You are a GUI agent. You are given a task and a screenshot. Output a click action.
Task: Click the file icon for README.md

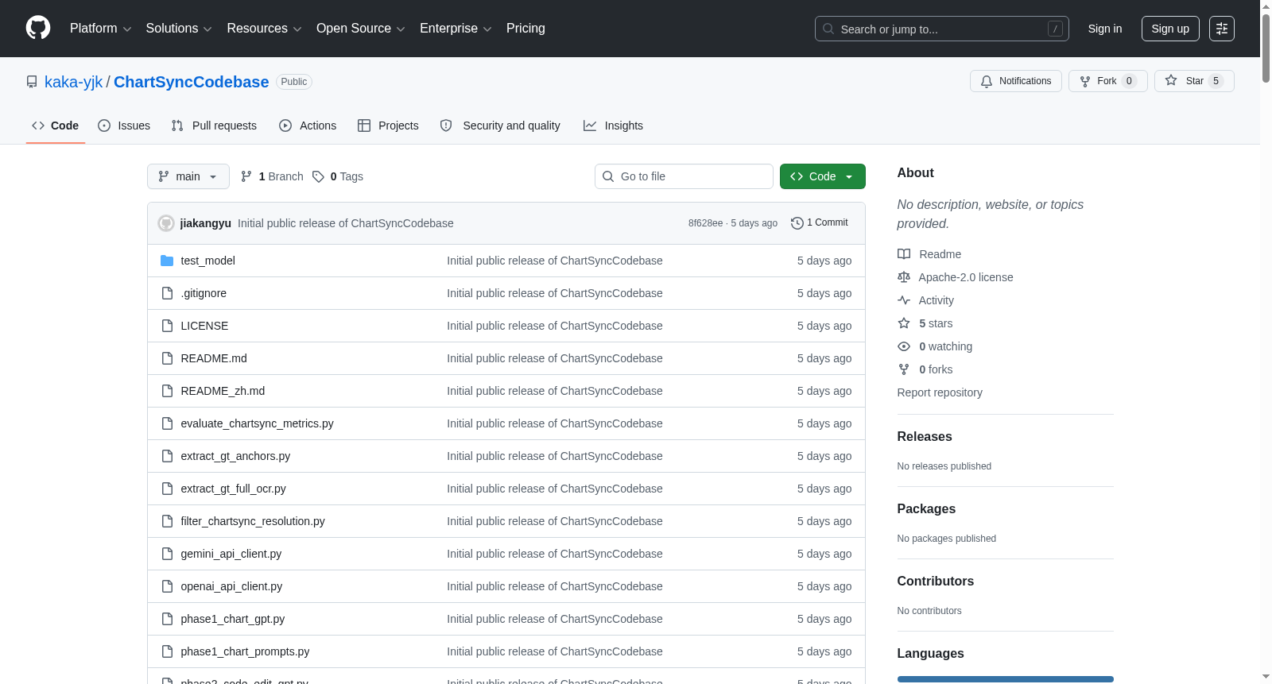pos(167,358)
